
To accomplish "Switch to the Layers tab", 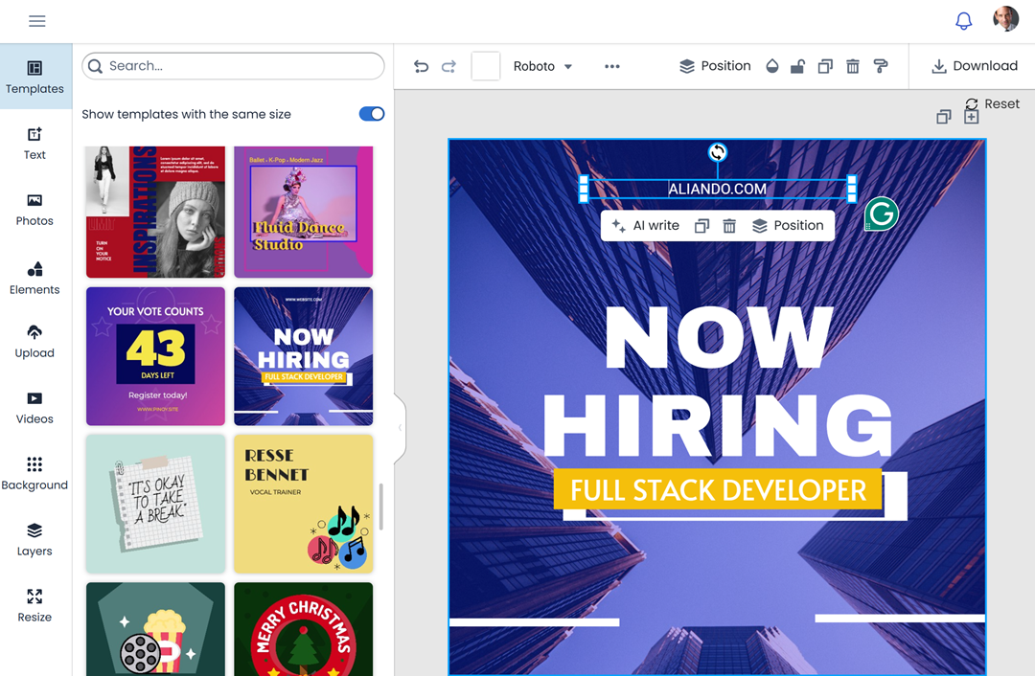I will [34, 538].
